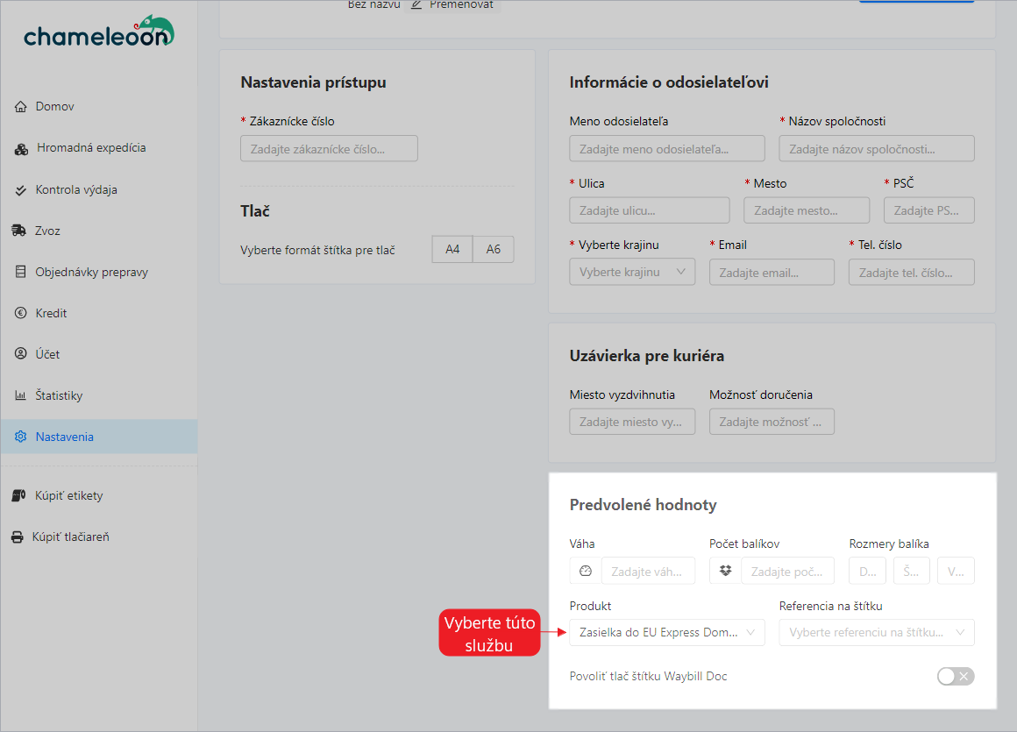Screen dimensions: 1017x732
Task: Open Kontrola výdaja menu item
Action: point(76,189)
